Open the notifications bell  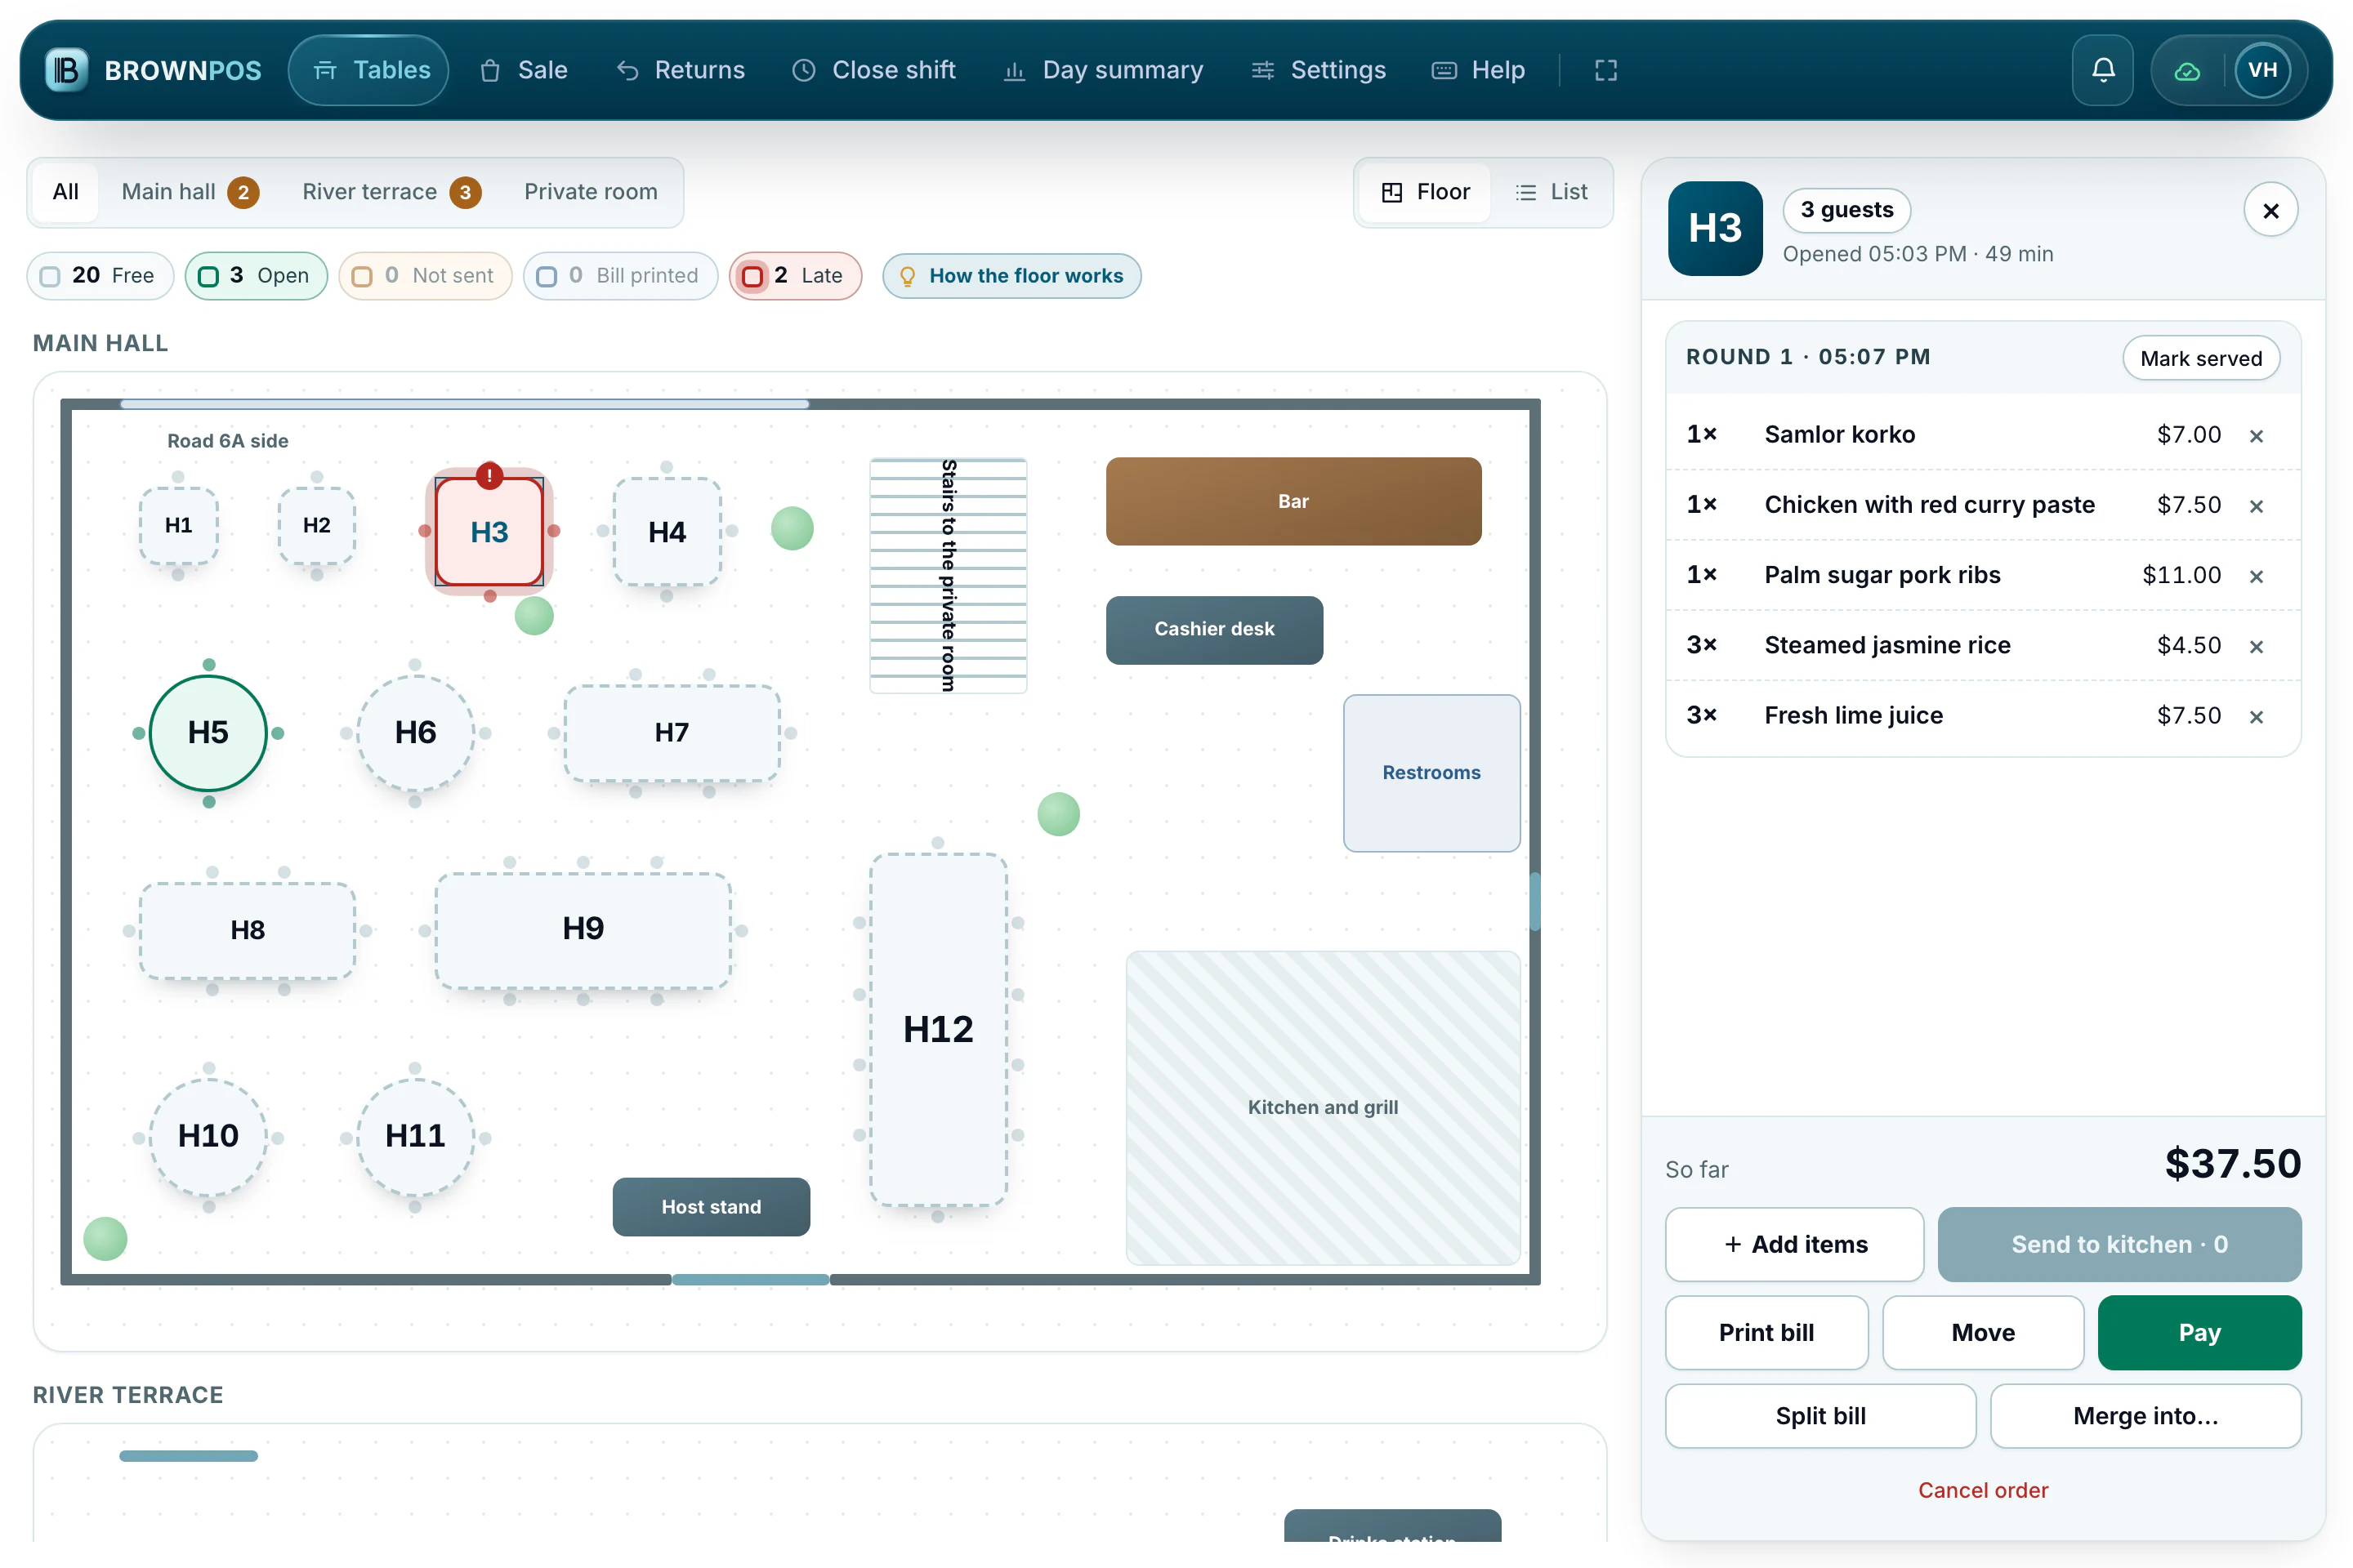point(2103,70)
